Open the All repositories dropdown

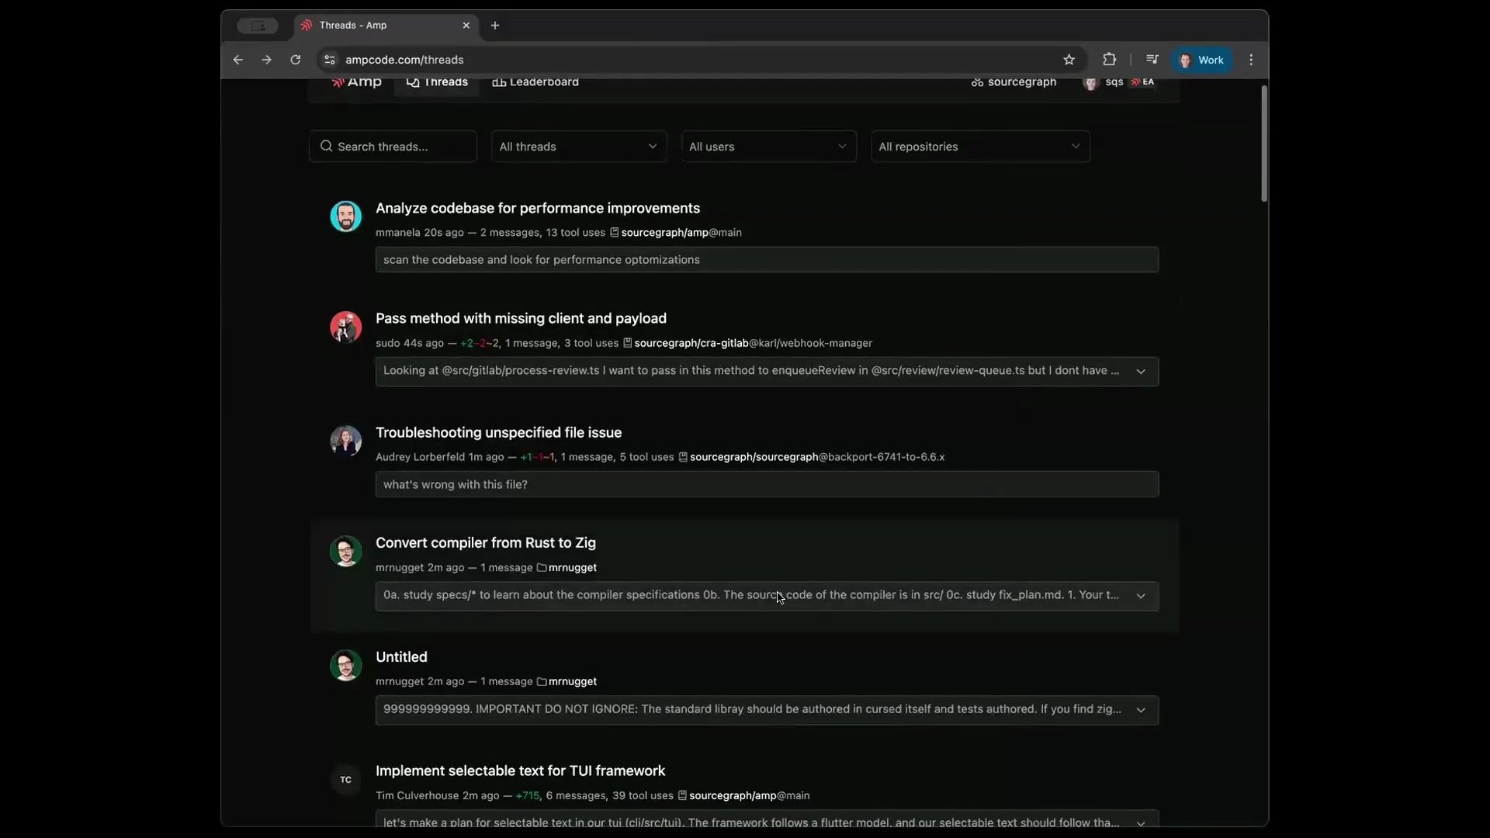click(x=980, y=147)
